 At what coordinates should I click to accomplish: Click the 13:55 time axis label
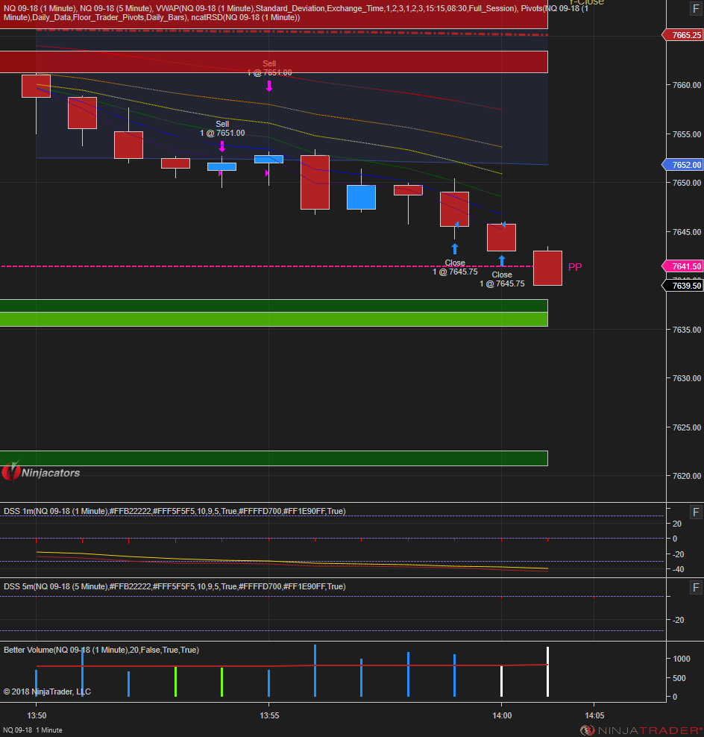(269, 715)
